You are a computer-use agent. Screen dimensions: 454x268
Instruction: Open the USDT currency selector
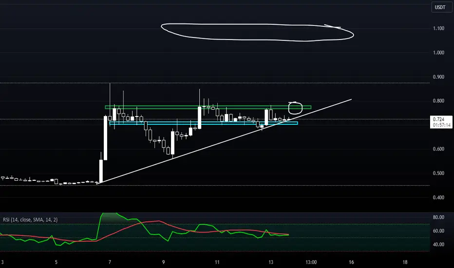(441, 7)
